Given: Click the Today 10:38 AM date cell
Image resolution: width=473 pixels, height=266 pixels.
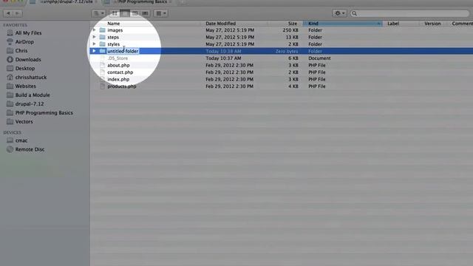Looking at the screenshot, I should tap(223, 51).
